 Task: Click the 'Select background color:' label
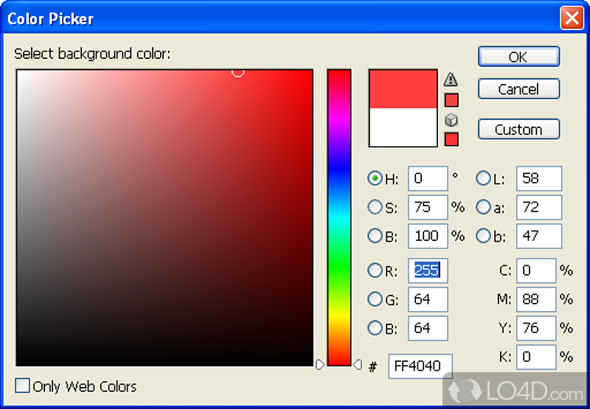click(x=92, y=54)
